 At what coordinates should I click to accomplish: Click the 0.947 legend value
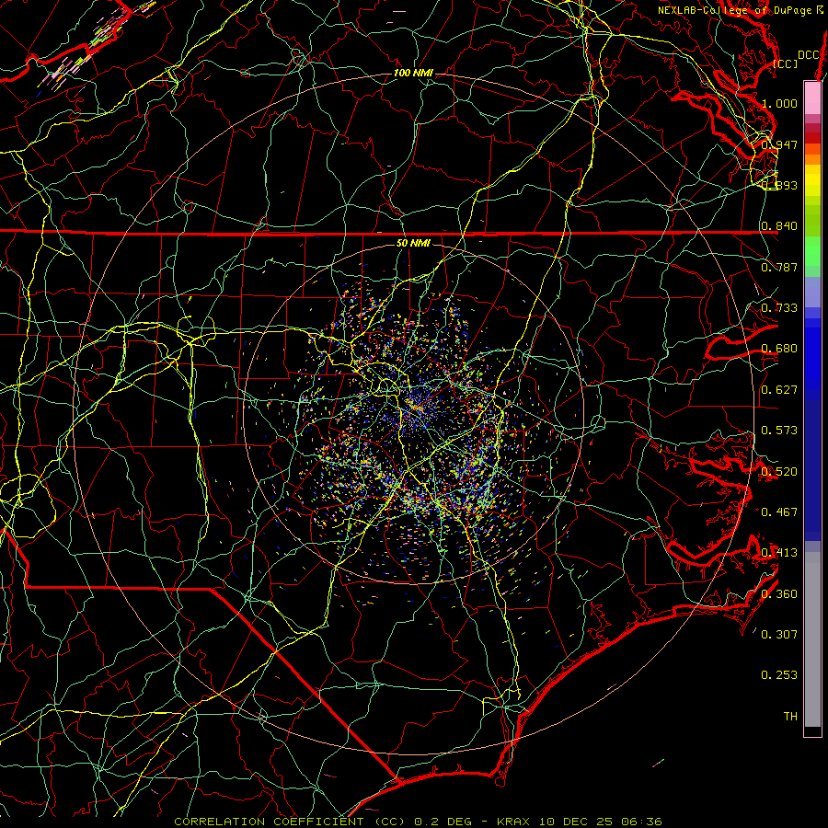(x=779, y=144)
